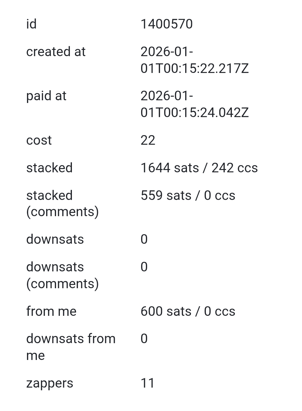Click the created at timestamp ending 22.217Z
The image size is (302, 411).
point(194,60)
